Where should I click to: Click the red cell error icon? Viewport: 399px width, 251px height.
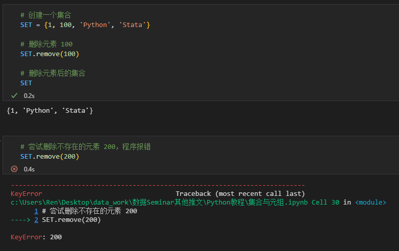tap(14, 169)
